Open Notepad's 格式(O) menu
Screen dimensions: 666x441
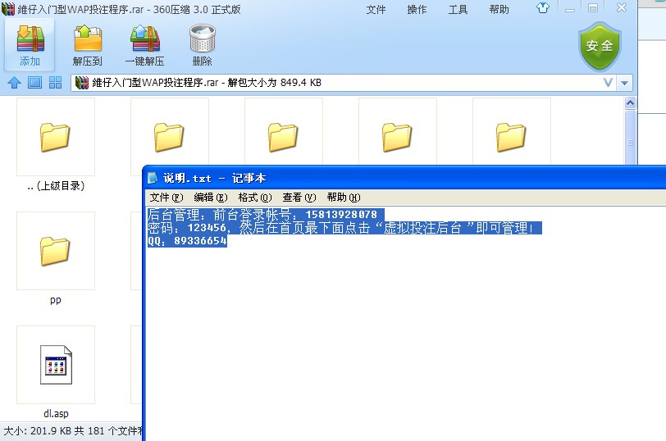tap(255, 198)
